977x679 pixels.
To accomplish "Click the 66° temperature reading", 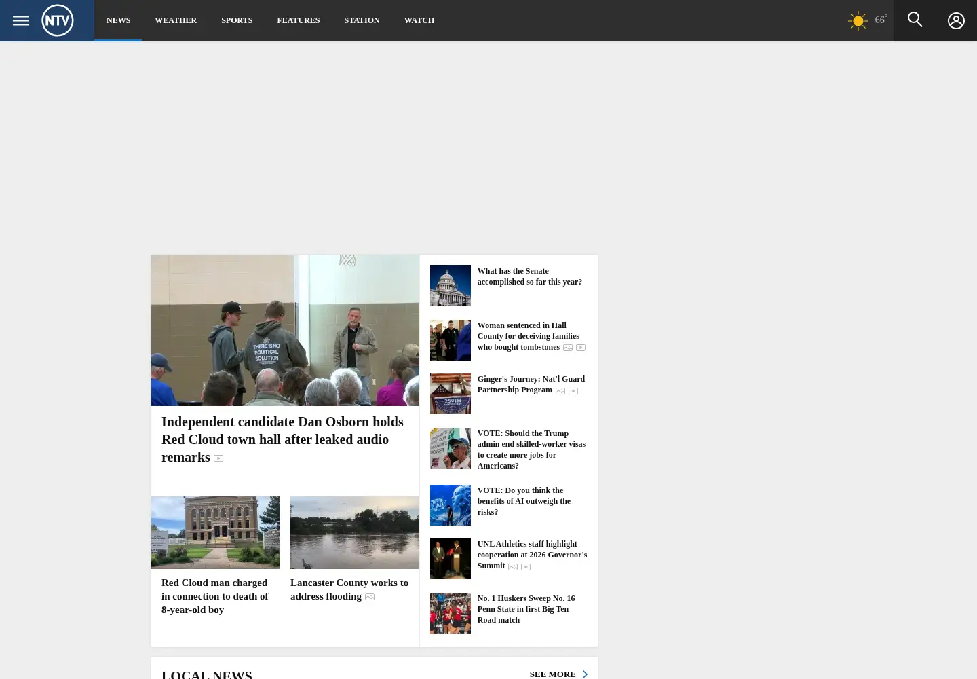I will (x=881, y=20).
